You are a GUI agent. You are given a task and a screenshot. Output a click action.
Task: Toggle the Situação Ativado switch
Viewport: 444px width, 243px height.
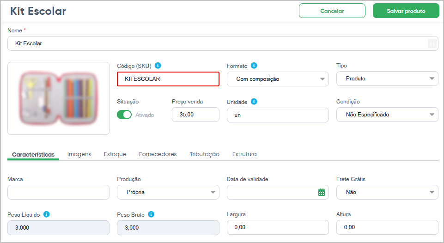[x=124, y=115]
